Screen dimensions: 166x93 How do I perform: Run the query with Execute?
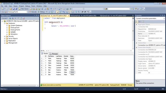(33, 12)
